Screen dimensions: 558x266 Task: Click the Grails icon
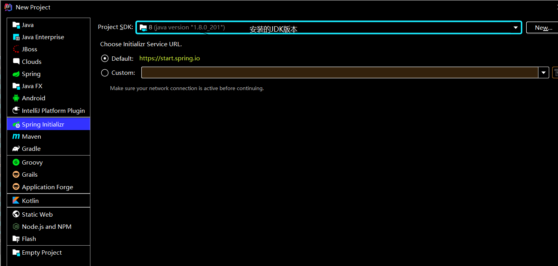[16, 175]
